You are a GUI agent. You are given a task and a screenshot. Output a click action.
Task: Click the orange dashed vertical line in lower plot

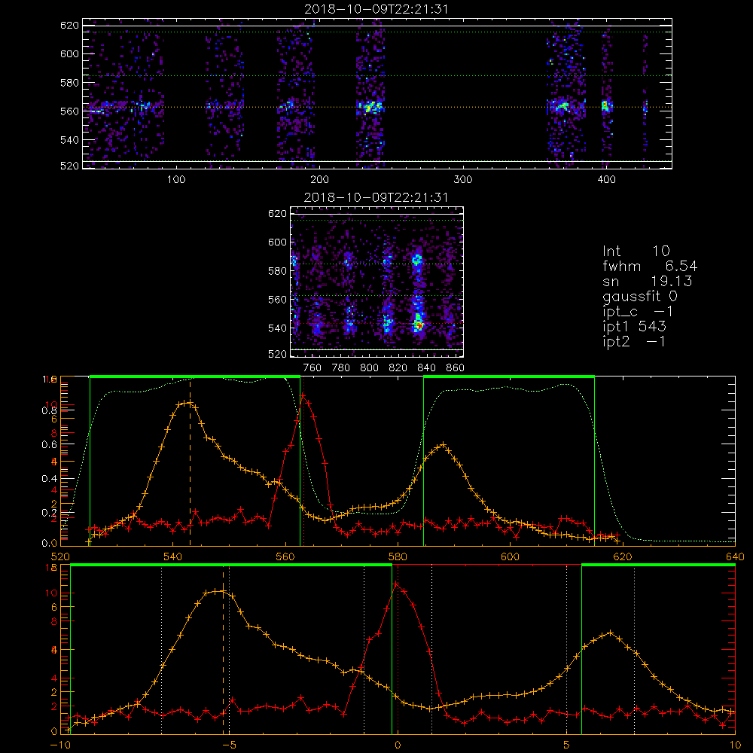[224, 650]
